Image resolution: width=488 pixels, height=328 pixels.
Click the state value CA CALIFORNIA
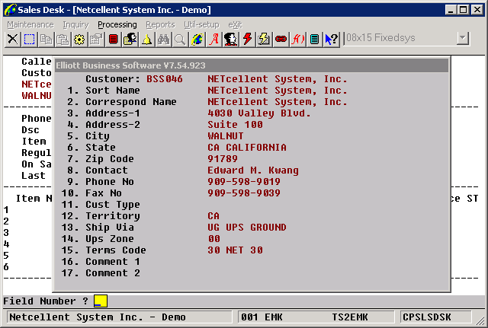point(247,148)
